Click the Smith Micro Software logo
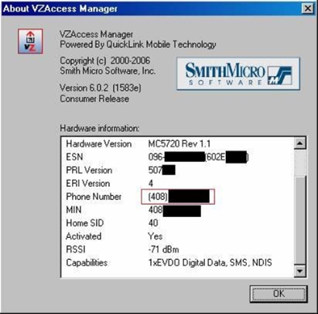 coord(238,74)
